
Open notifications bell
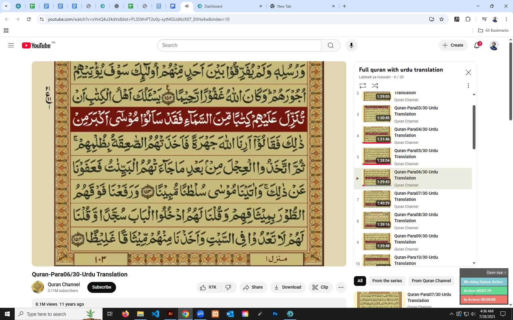coord(477,45)
